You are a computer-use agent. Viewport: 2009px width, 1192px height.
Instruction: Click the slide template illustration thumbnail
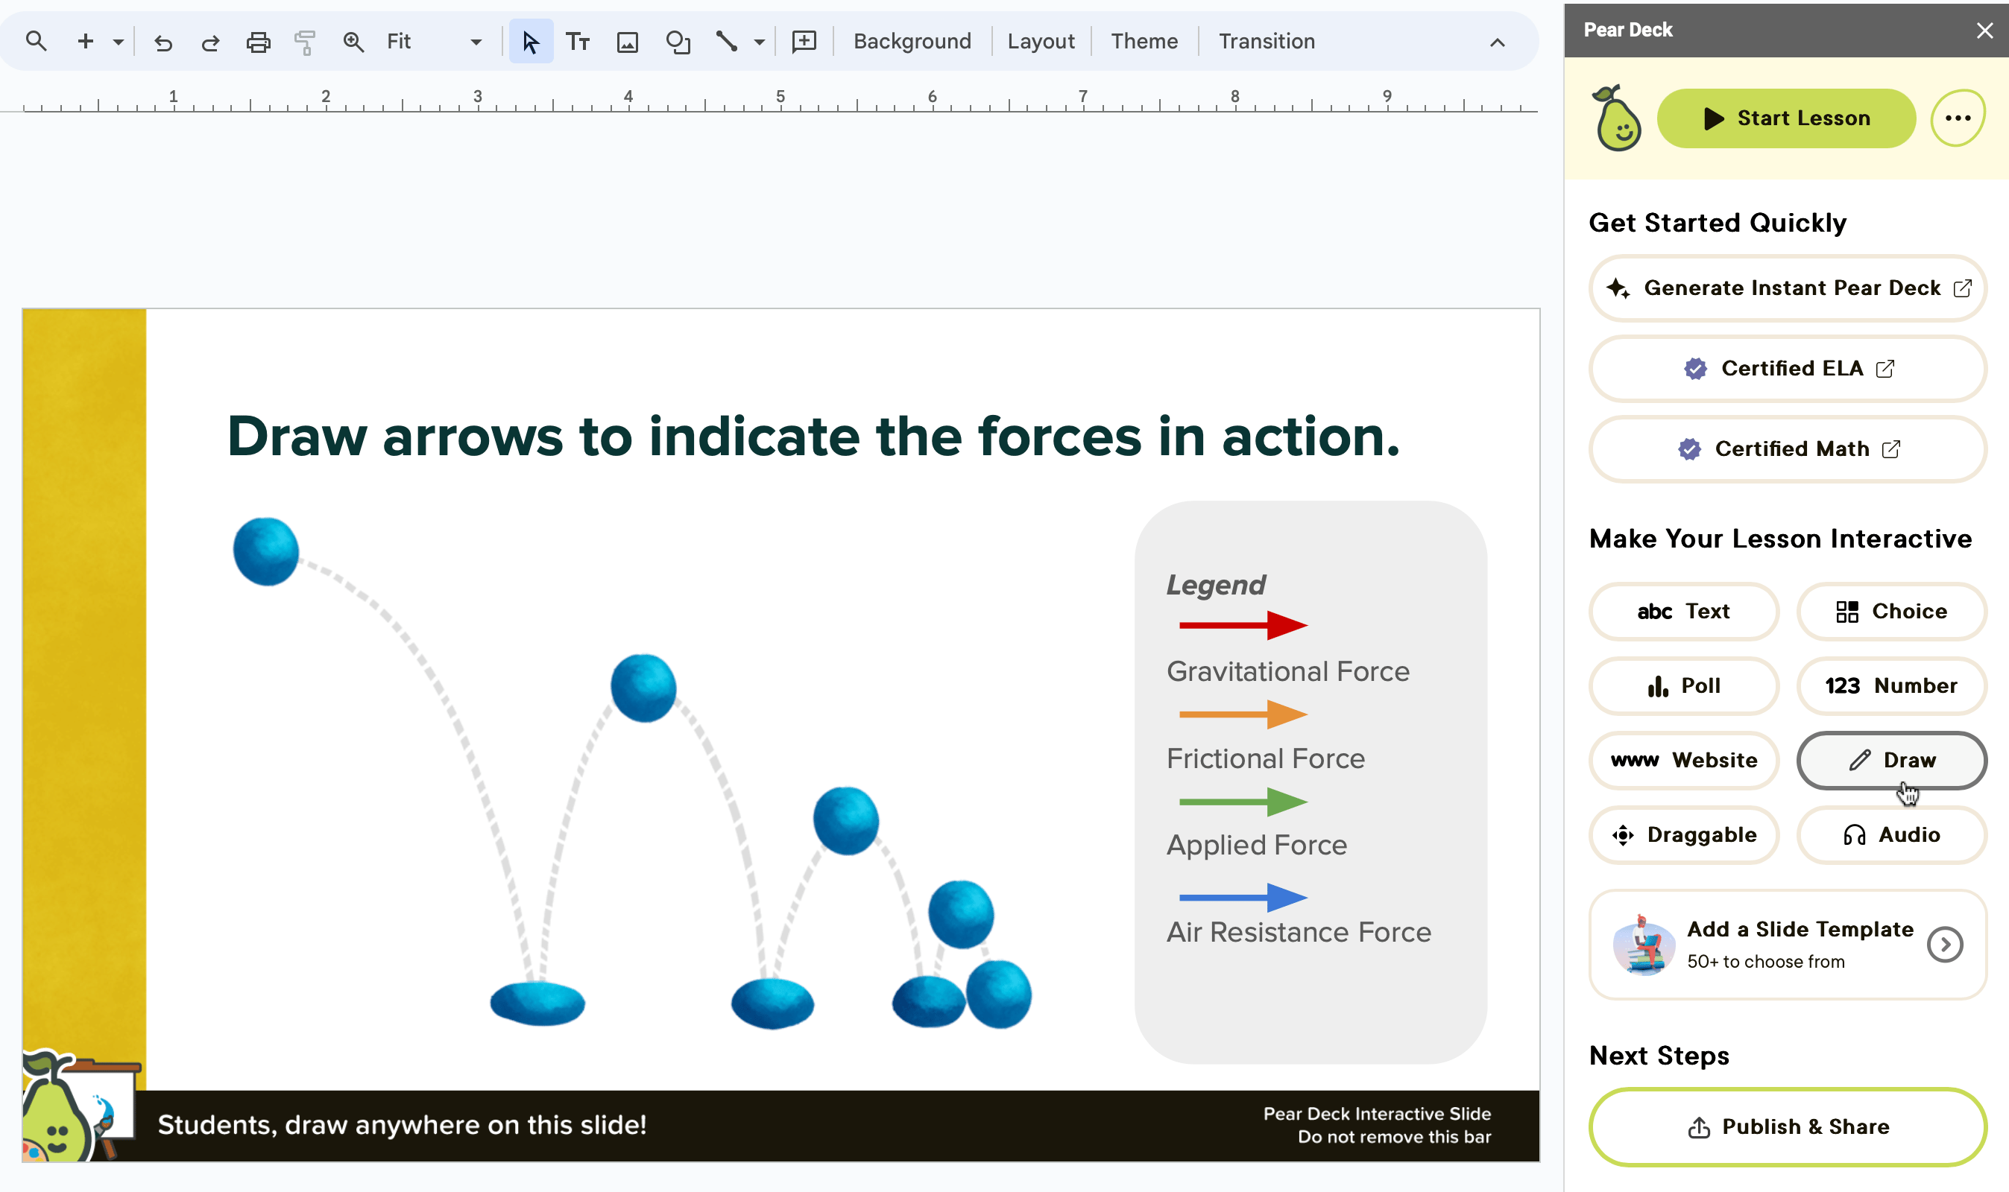pyautogui.click(x=1644, y=945)
